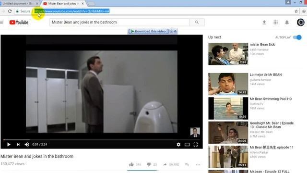Click the YouTube search button

pyautogui.click(x=197, y=23)
